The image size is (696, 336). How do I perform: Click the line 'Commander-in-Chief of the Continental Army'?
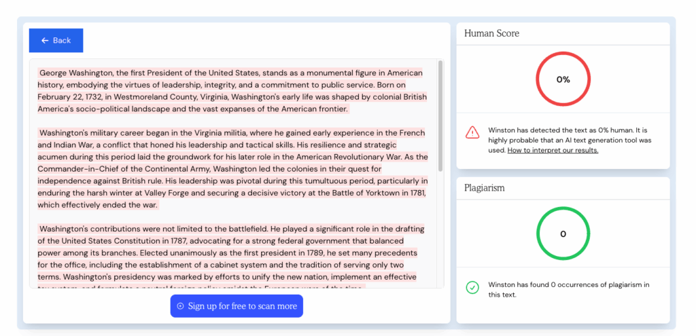click(x=209, y=169)
